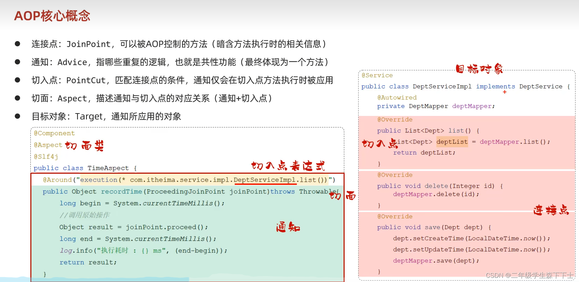Screen dimensions: 579x282
Task: Click "deptMapper.delete(id);"
Action: click(x=436, y=195)
